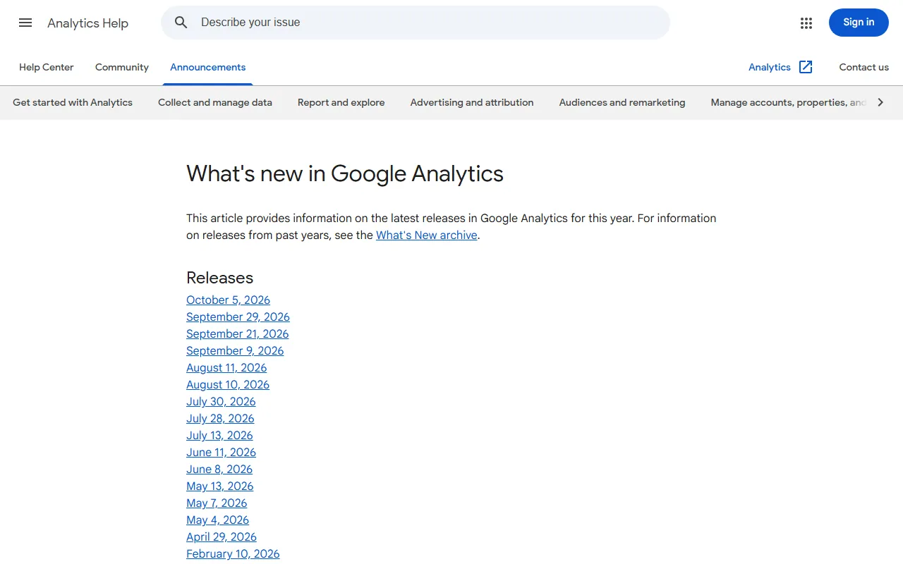
Task: Open Advertising and attribution category
Action: pos(472,102)
